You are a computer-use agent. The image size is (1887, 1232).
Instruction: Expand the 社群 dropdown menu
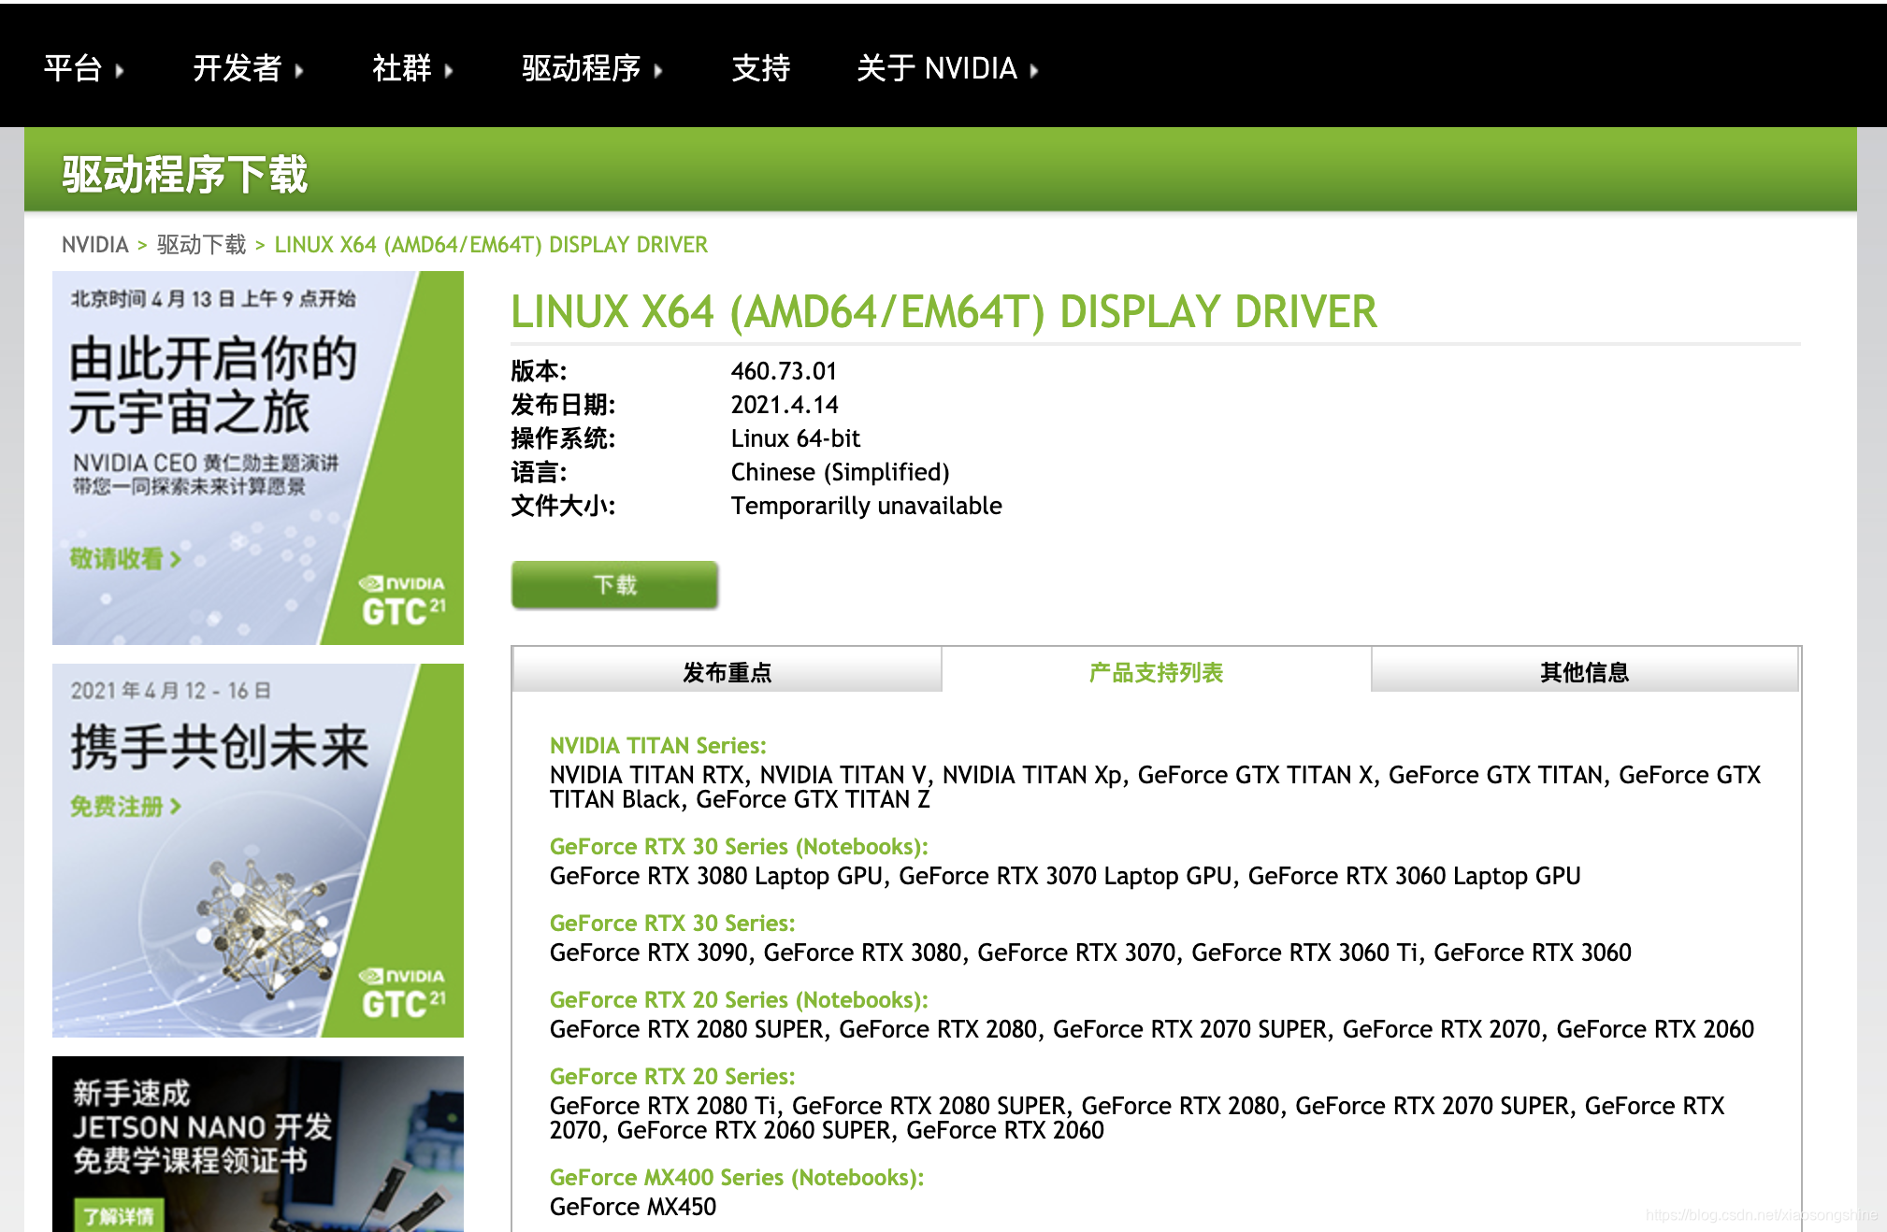(402, 68)
